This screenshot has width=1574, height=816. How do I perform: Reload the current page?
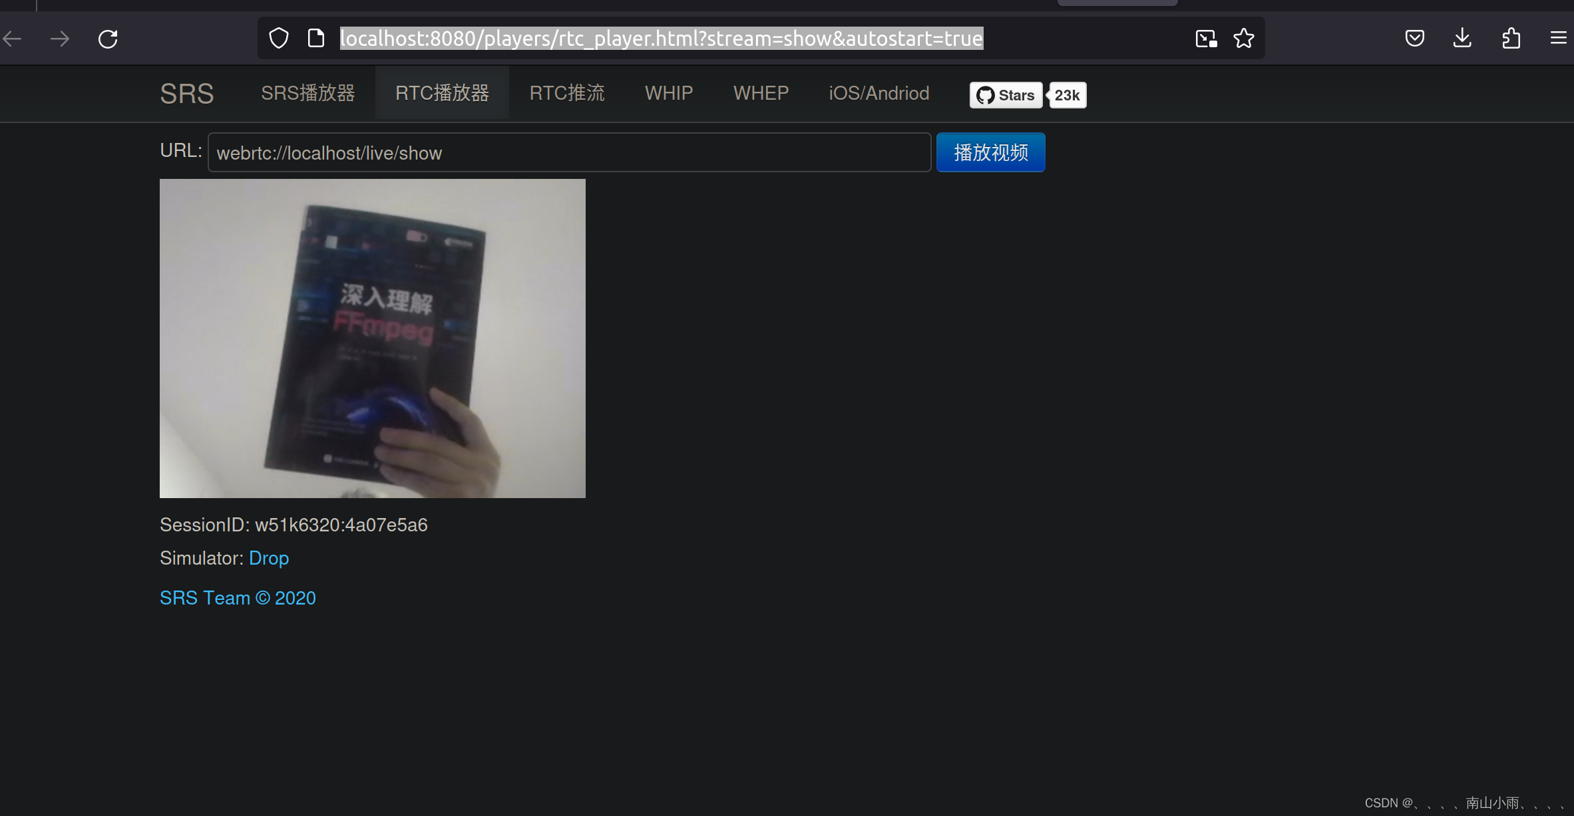108,38
